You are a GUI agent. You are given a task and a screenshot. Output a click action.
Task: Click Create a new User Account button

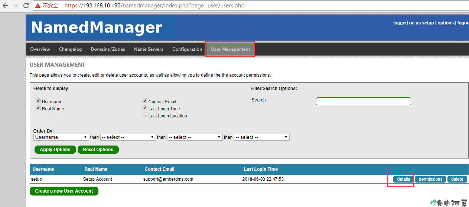pos(64,191)
